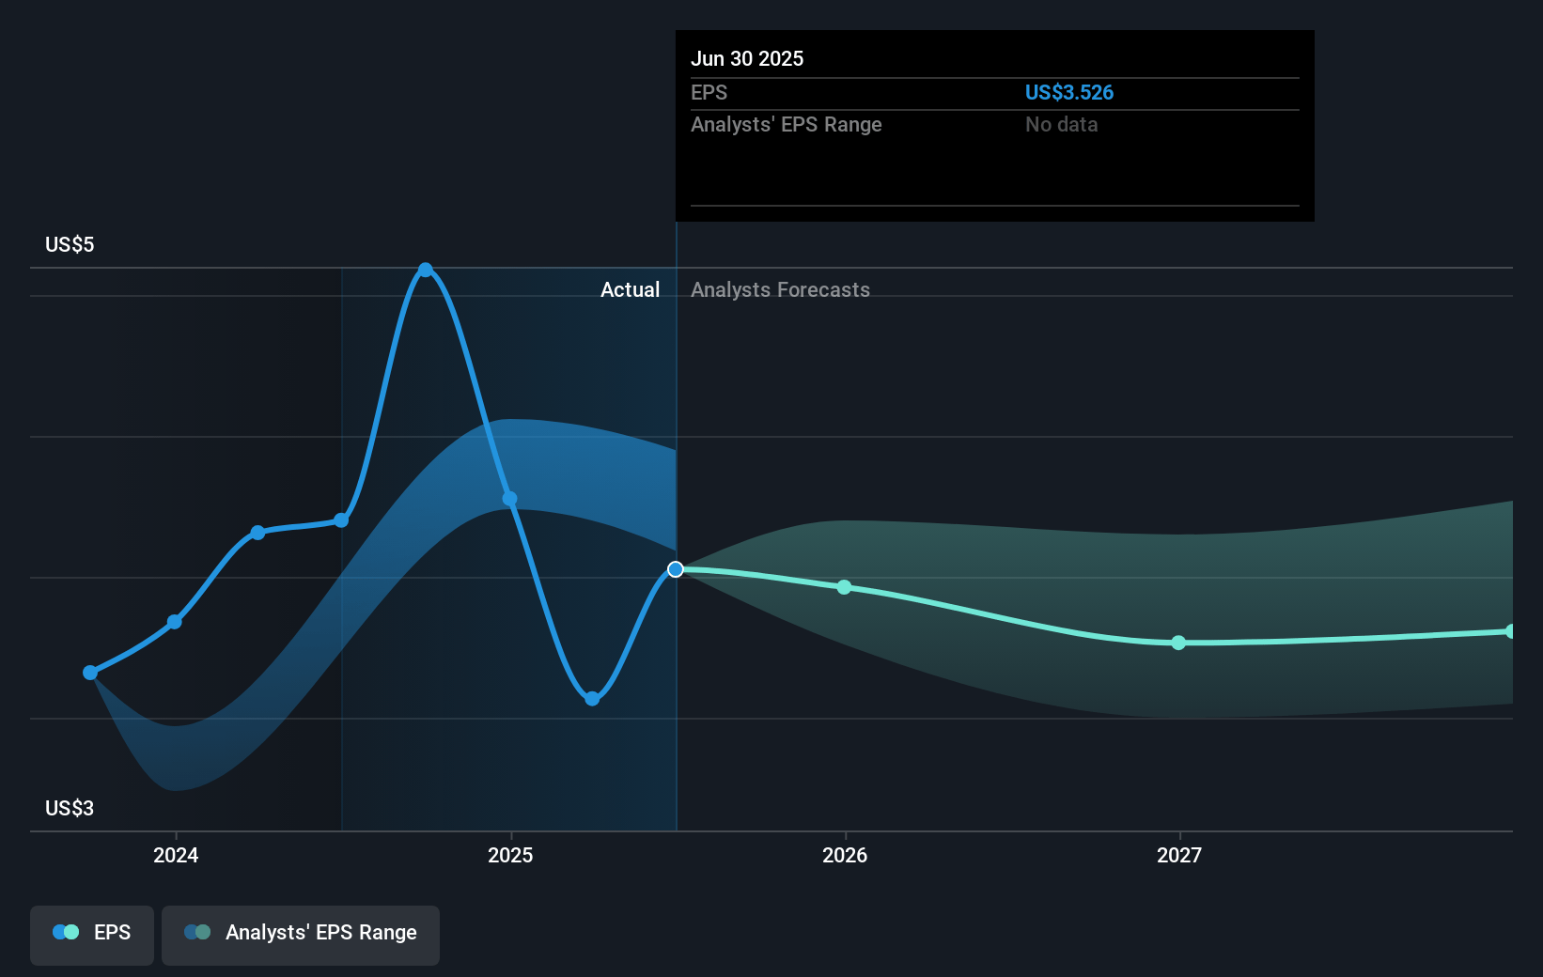Select the EPS peak data point near US$5
Screen dimensions: 1543x977
(x=426, y=270)
